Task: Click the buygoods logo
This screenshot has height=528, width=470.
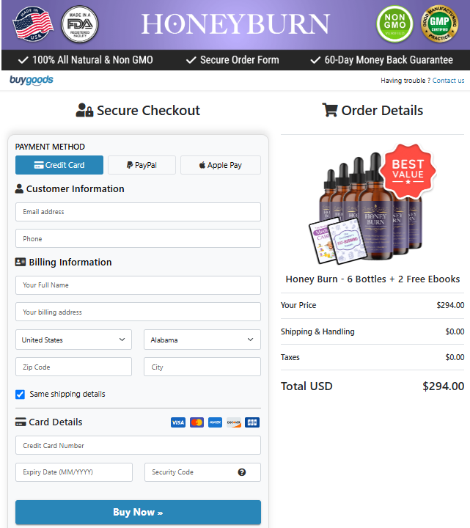Action: click(x=31, y=80)
